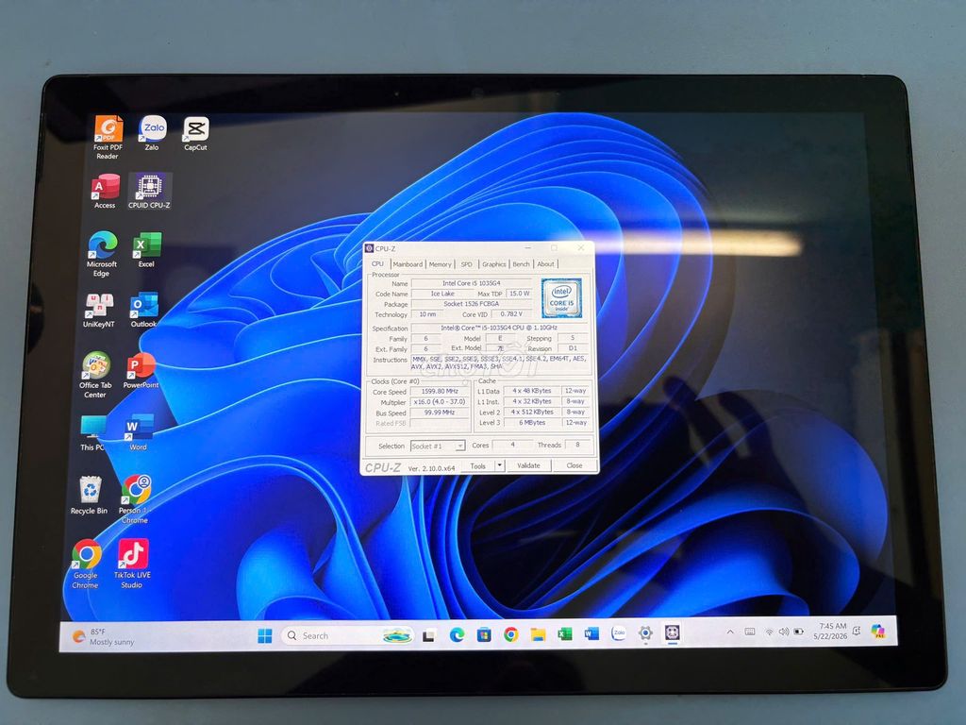
Task: Open Zalo from the taskbar
Action: tap(619, 632)
